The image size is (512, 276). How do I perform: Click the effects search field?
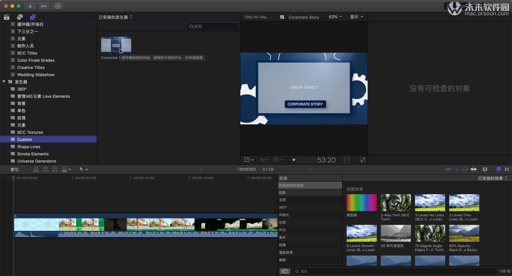click(x=395, y=271)
